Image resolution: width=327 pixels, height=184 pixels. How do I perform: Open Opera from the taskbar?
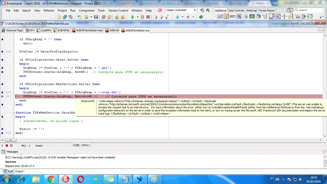[x=80, y=180]
